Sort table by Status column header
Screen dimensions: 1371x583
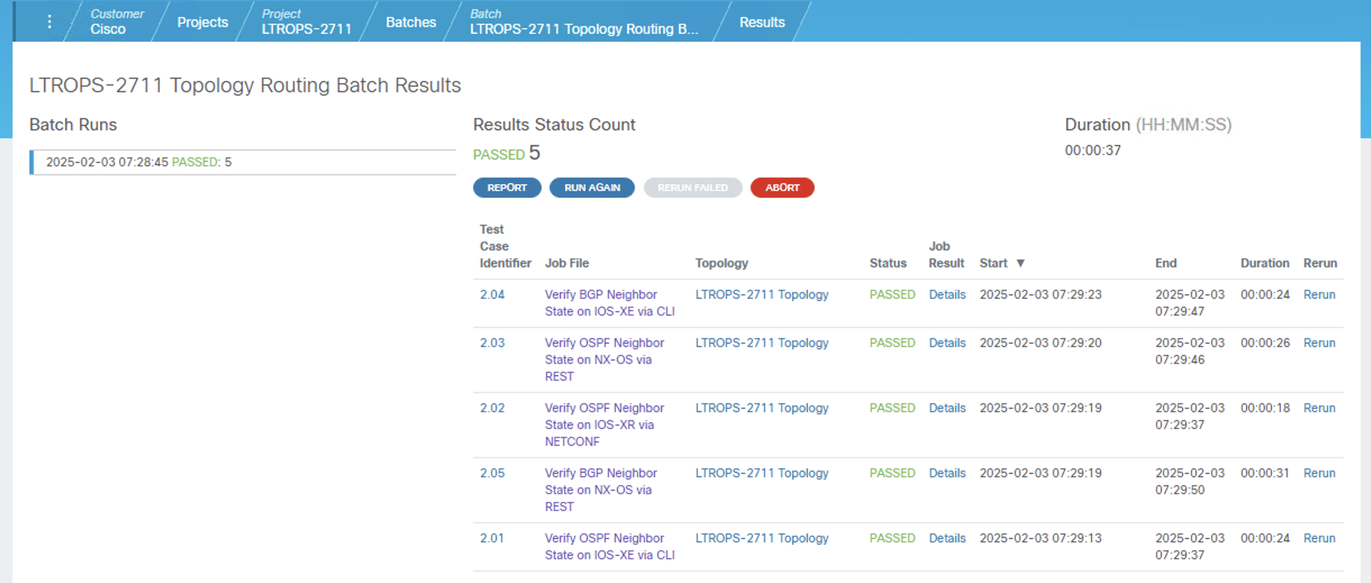pos(888,263)
